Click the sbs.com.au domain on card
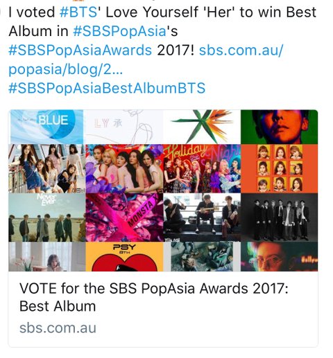The height and width of the screenshot is (358, 333). coord(58,328)
